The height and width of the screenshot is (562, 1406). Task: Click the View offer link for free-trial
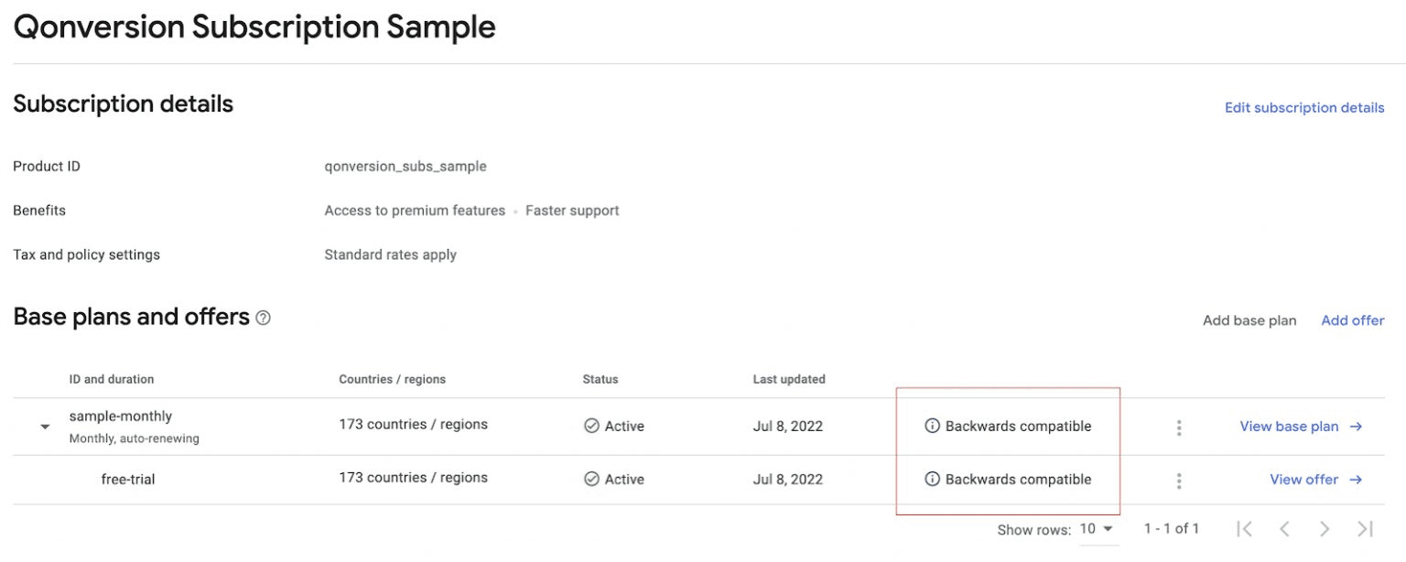pos(1303,479)
